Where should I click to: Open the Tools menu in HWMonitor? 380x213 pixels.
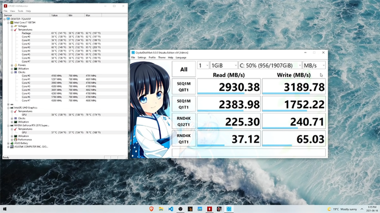pos(21,11)
